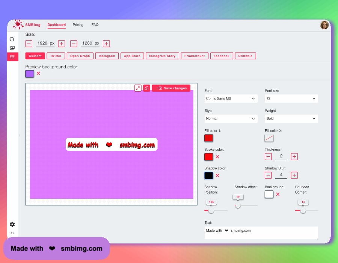Increase shadow blur

click(294, 175)
